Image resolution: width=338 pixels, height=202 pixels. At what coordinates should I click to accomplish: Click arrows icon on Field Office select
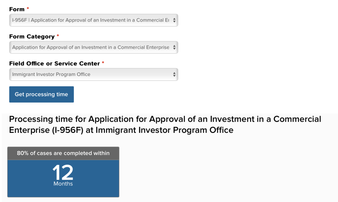pos(174,74)
